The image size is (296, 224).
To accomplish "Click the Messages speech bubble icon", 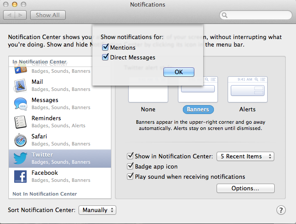I will click(x=20, y=104).
